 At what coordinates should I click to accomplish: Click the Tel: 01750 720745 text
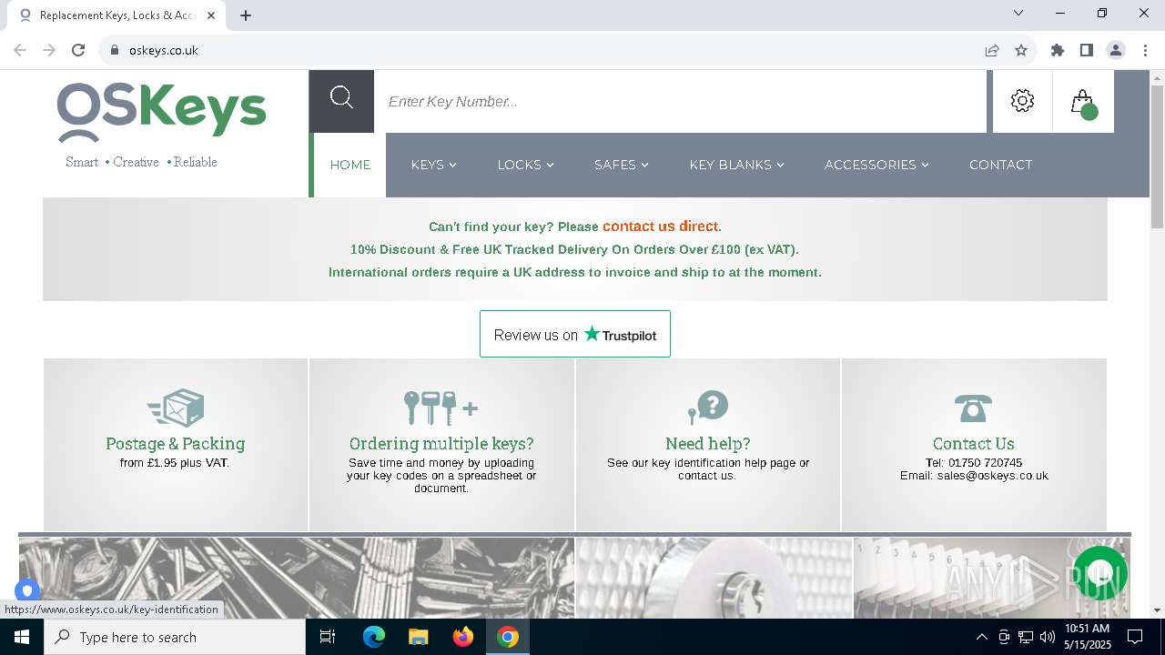pyautogui.click(x=974, y=463)
